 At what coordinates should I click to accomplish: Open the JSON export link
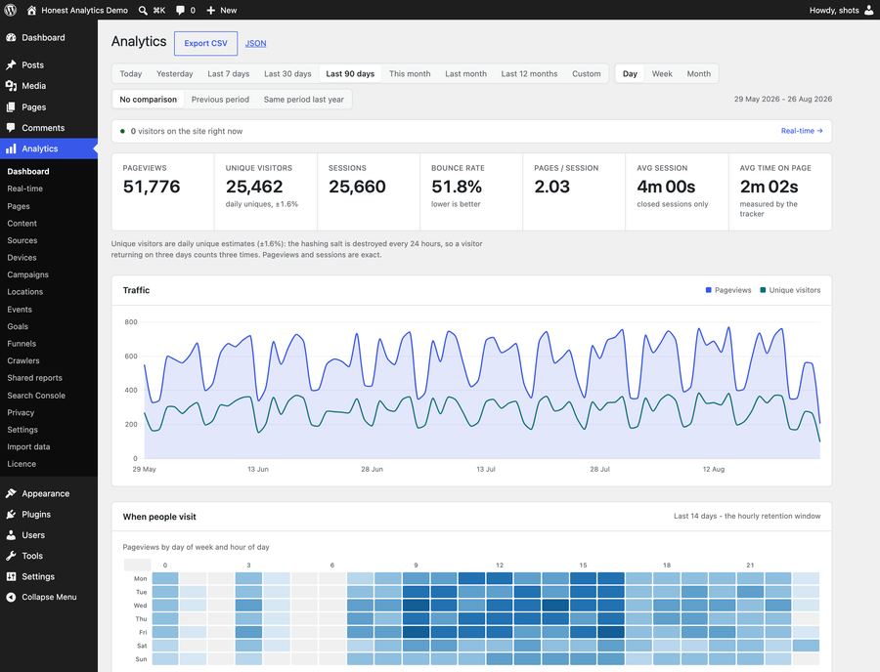click(255, 43)
